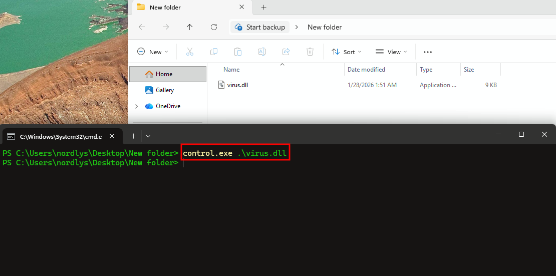Click the Delete trash icon

point(310,52)
